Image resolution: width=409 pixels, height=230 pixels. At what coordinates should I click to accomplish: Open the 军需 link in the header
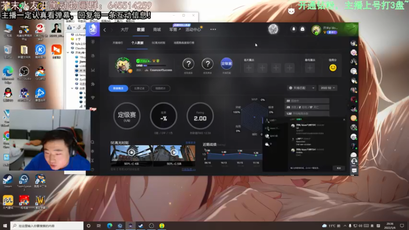(x=175, y=30)
